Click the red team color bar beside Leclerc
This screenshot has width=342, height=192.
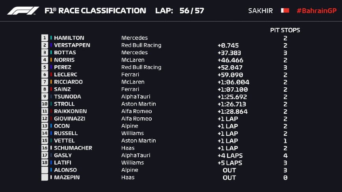tap(51, 75)
